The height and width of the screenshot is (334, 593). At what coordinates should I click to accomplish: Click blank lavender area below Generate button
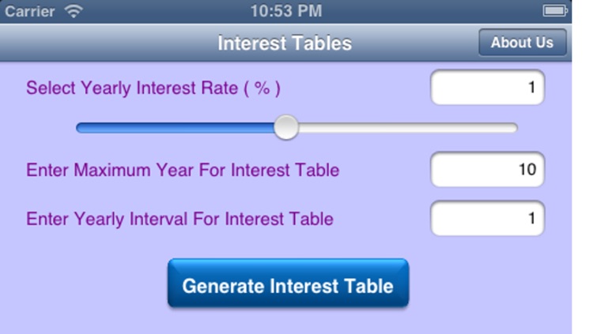[288, 321]
